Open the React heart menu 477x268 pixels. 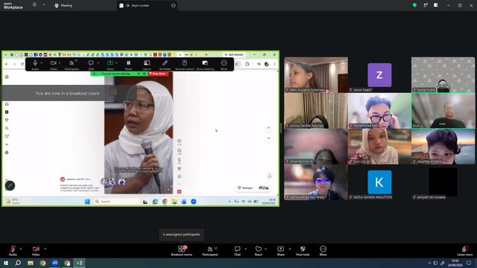click(259, 251)
